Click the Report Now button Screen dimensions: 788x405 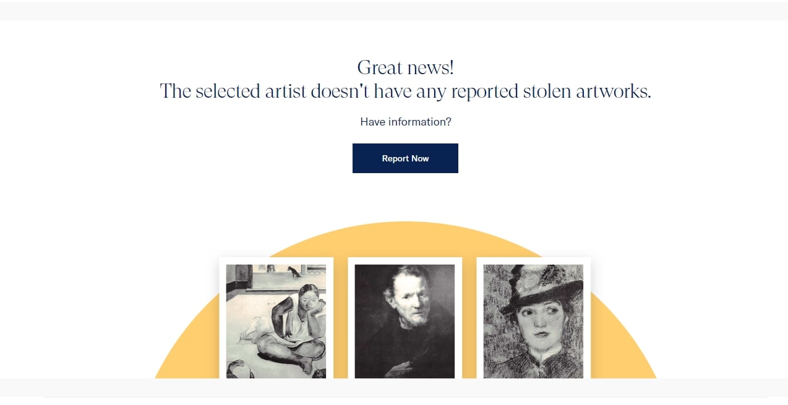tap(405, 158)
